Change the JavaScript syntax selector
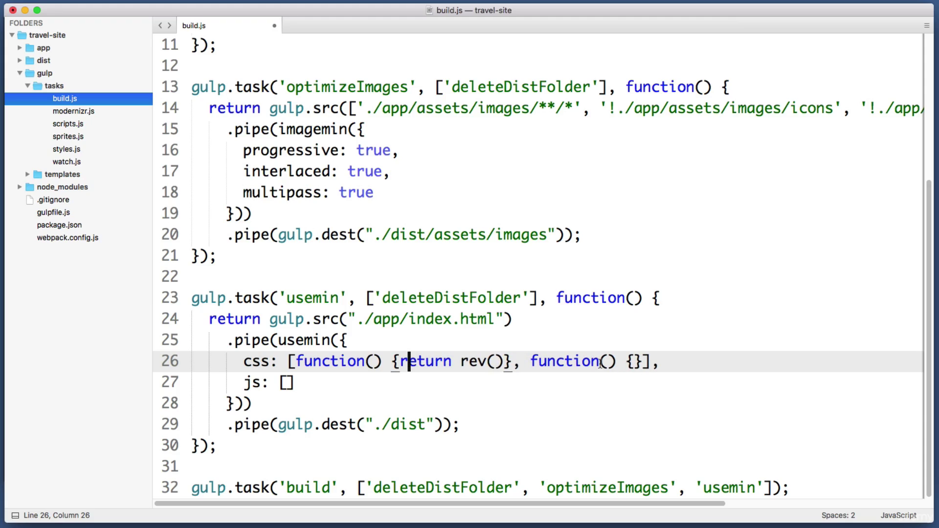The height and width of the screenshot is (528, 939). click(x=898, y=515)
